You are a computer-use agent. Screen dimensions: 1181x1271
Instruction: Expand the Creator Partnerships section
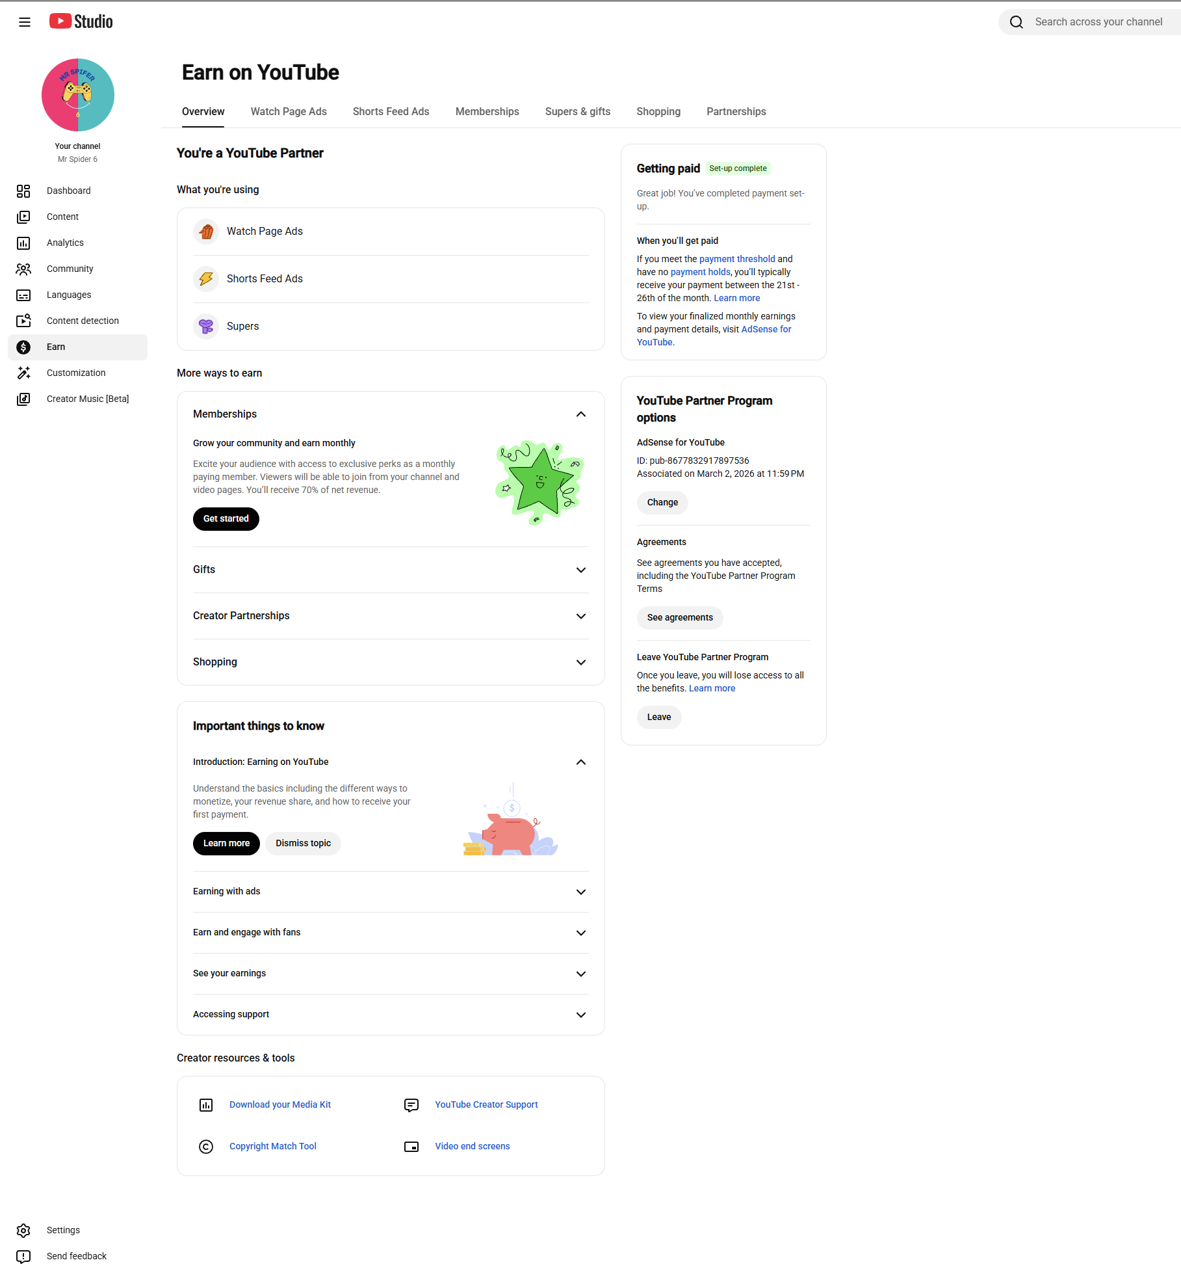click(581, 616)
